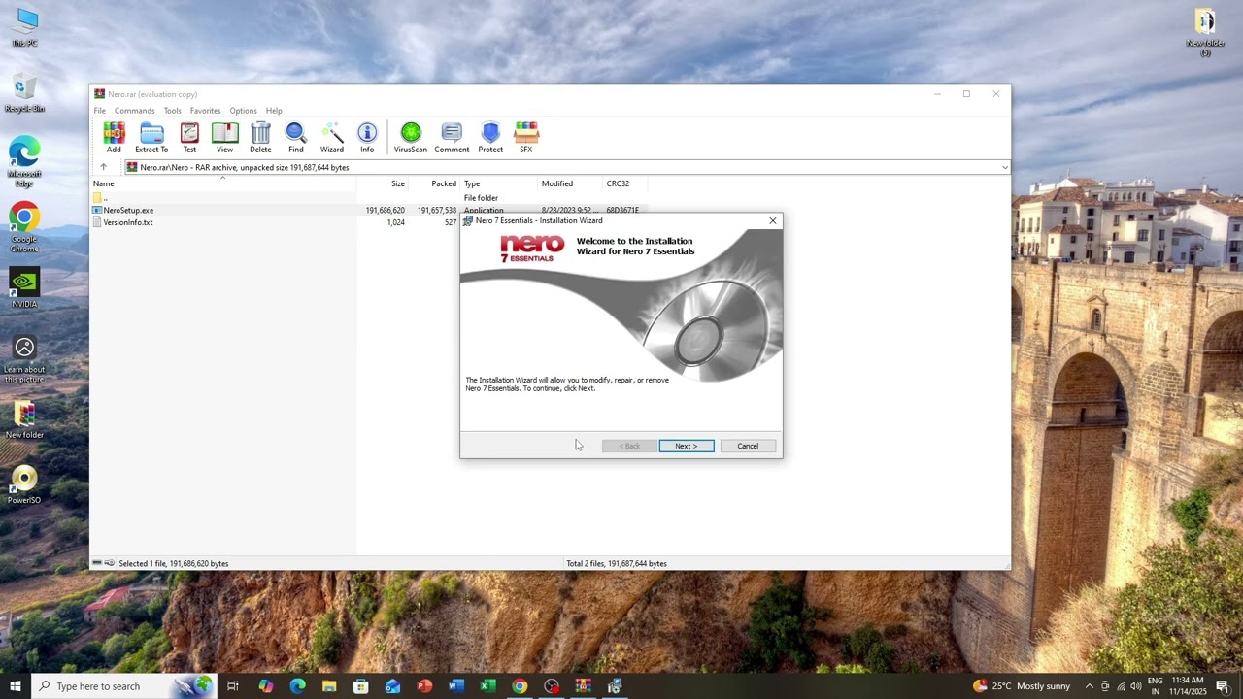Click the WinRAR taskbar icon
Image resolution: width=1243 pixels, height=699 pixels.
click(583, 686)
